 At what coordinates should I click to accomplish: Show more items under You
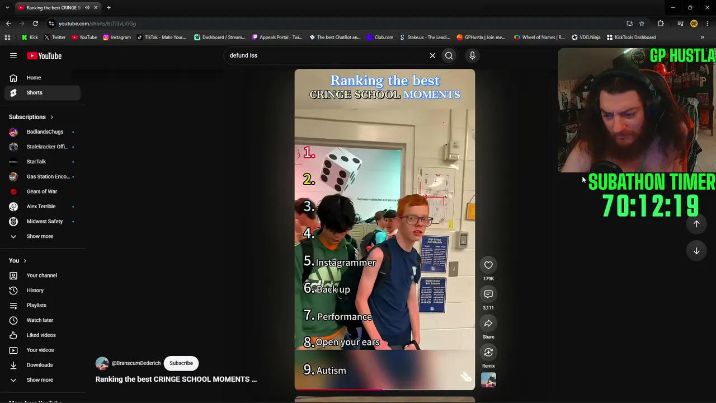pos(43,380)
